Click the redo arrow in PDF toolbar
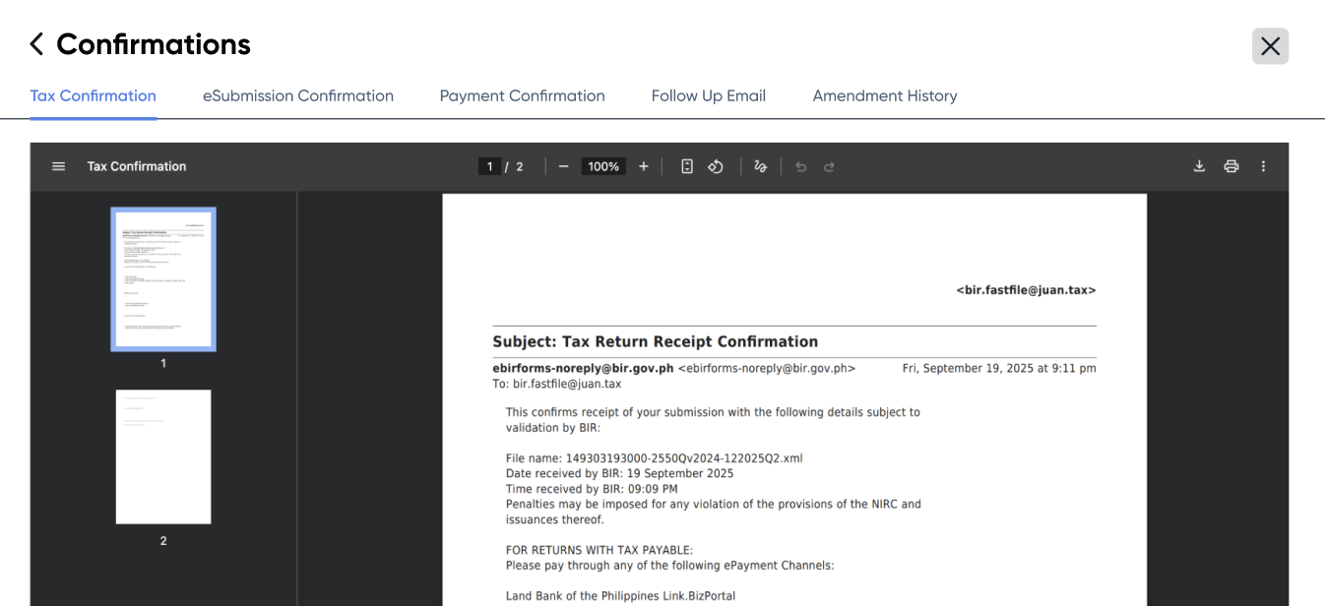 (x=829, y=167)
